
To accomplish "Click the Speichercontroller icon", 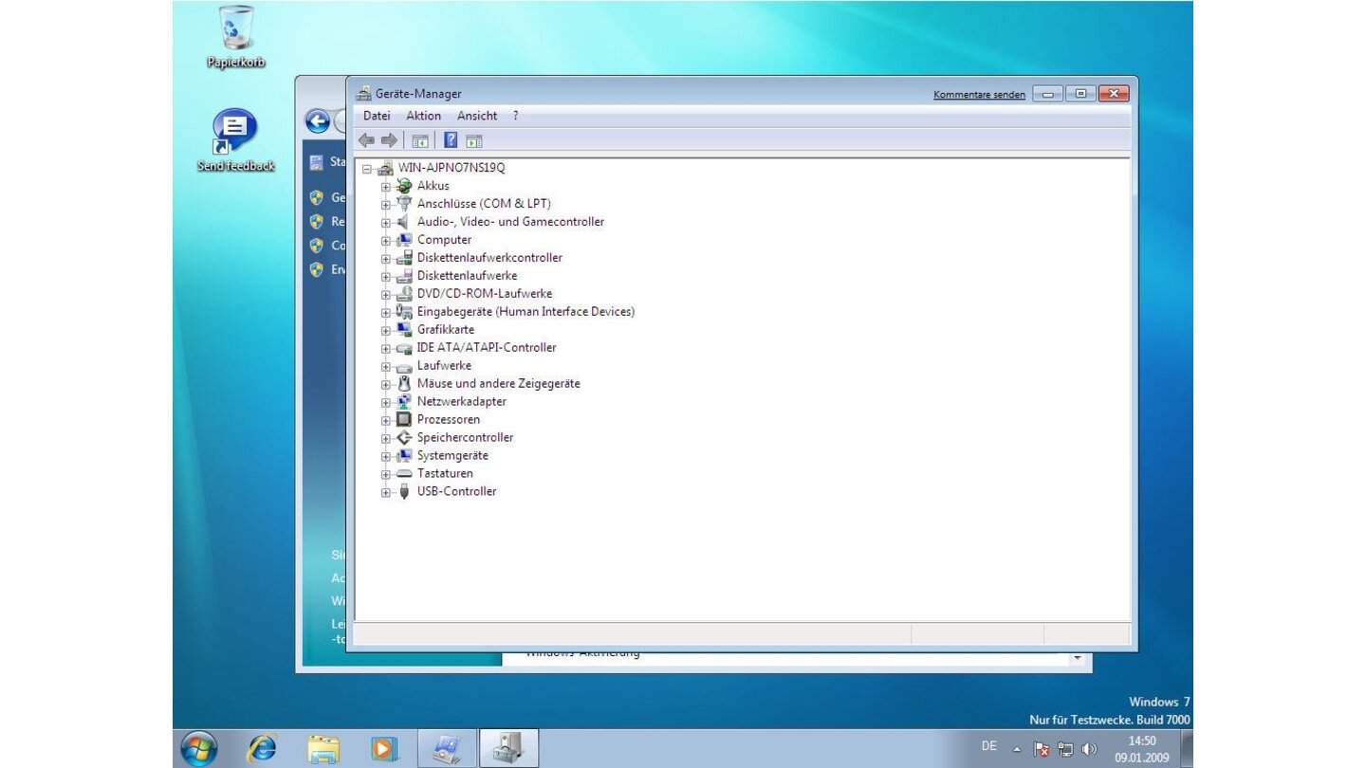I will point(404,438).
